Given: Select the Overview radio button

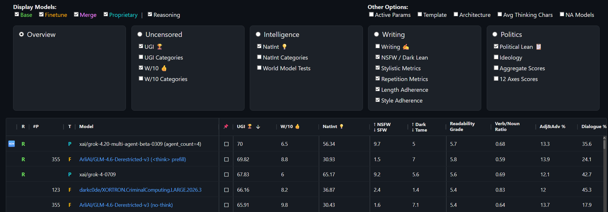Looking at the screenshot, I should pos(22,34).
